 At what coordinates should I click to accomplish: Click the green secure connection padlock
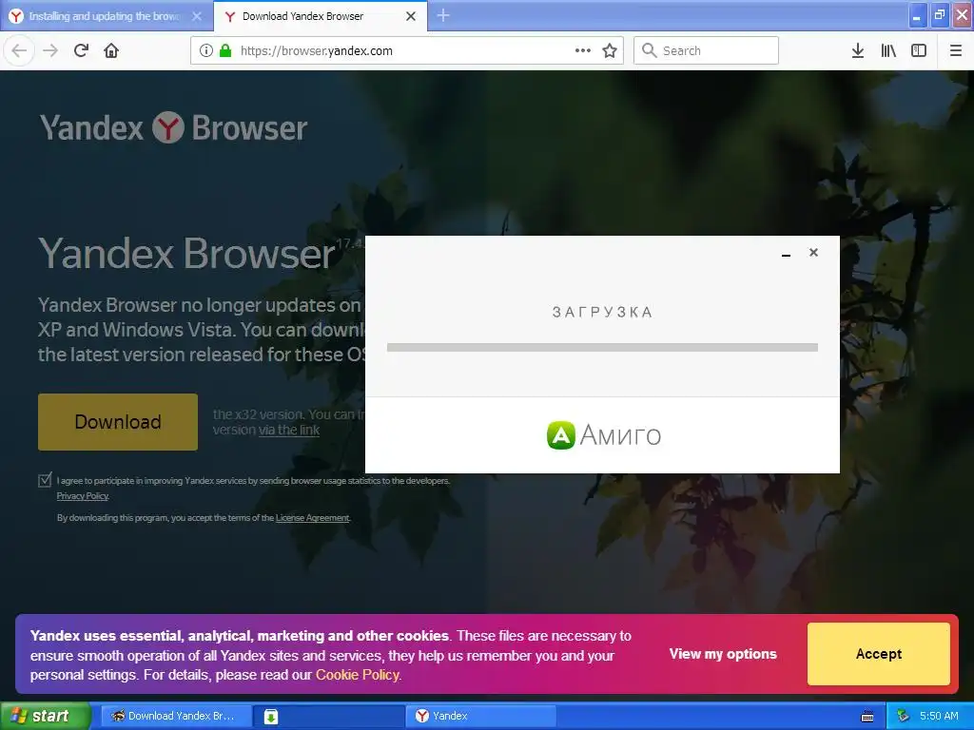pyautogui.click(x=225, y=50)
